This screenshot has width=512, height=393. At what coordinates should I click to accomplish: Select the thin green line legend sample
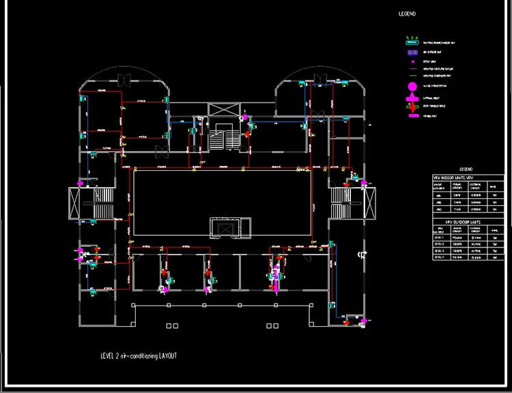[413, 76]
